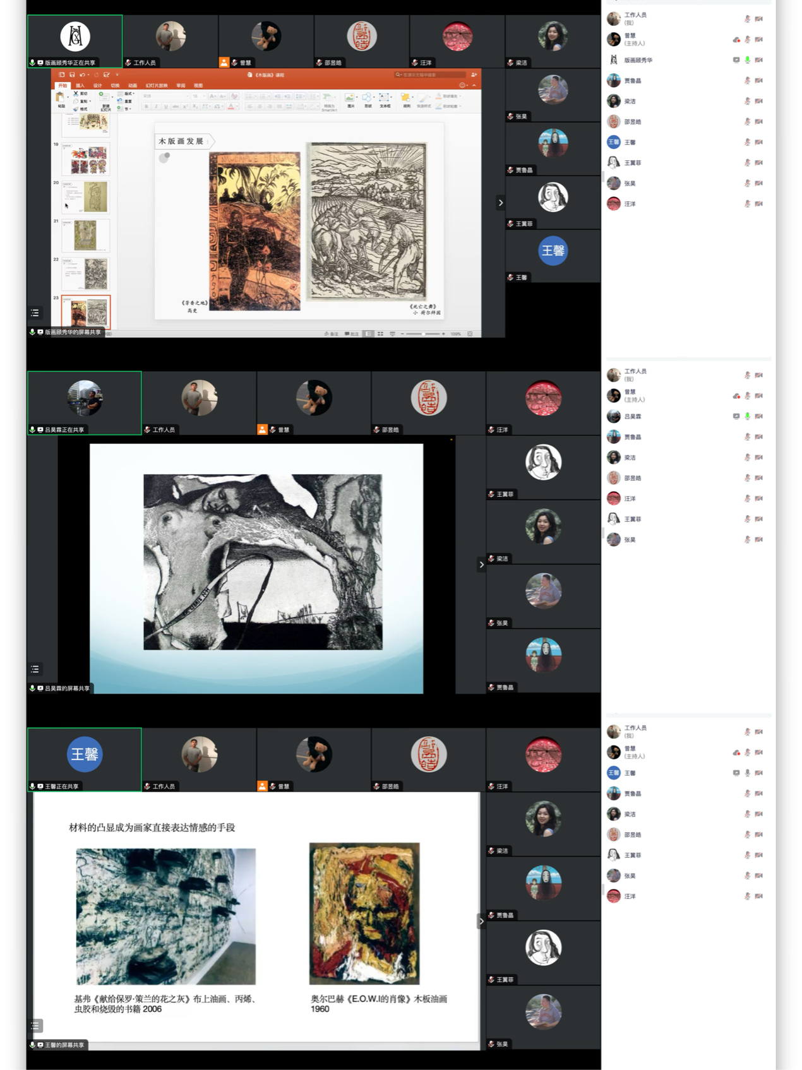Switch to the 幻灯片放映 ribbon tab

pos(156,85)
